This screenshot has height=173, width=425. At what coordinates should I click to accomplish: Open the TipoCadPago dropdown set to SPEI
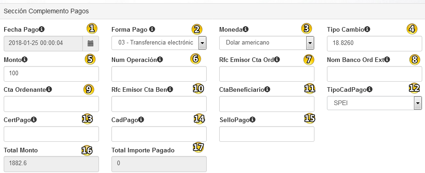(x=374, y=103)
